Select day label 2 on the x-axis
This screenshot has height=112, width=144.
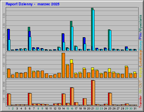(x=13, y=109)
